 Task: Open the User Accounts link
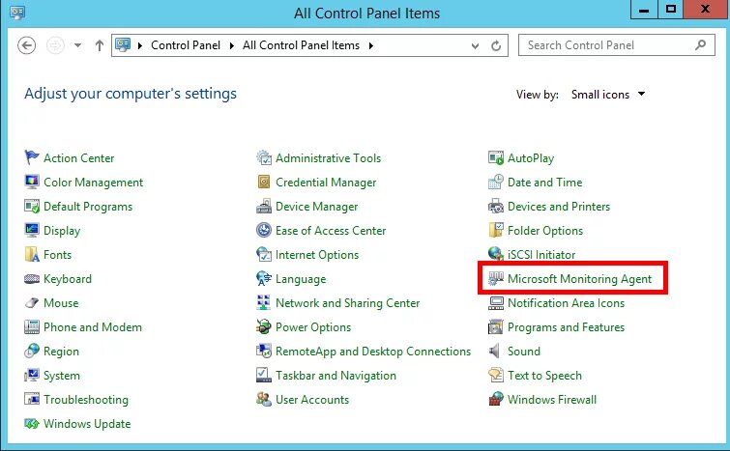pyautogui.click(x=312, y=400)
